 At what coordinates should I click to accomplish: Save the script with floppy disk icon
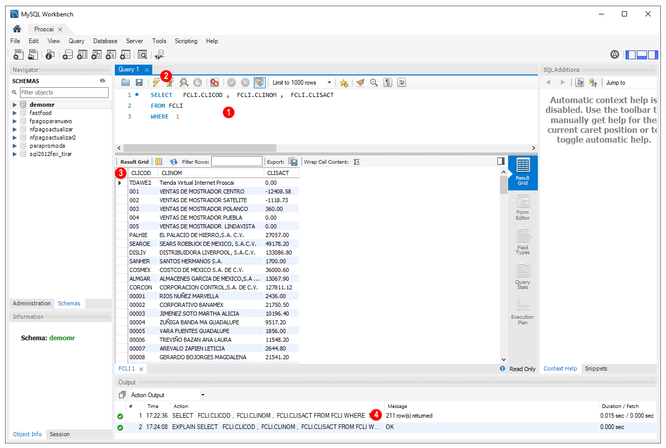click(139, 82)
